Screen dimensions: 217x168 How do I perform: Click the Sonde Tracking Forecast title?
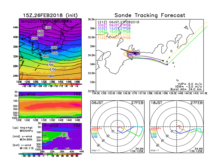pyautogui.click(x=150, y=15)
